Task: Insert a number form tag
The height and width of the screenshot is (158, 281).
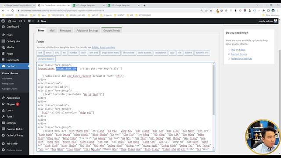Action: [x=73, y=53]
